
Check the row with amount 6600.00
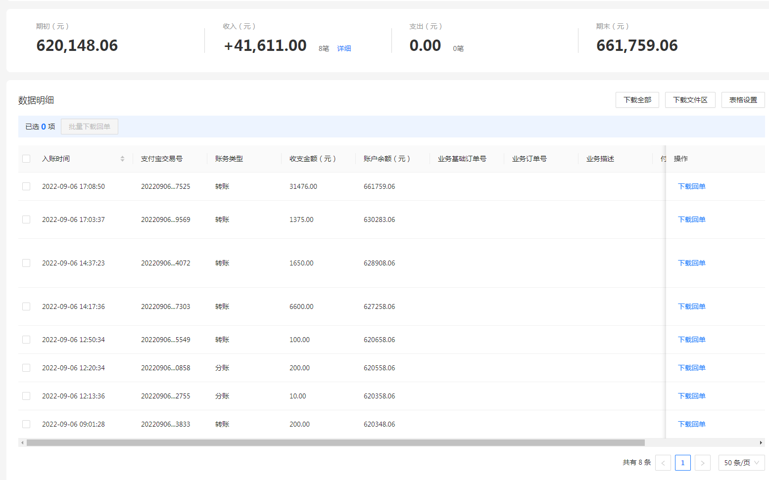pyautogui.click(x=26, y=306)
